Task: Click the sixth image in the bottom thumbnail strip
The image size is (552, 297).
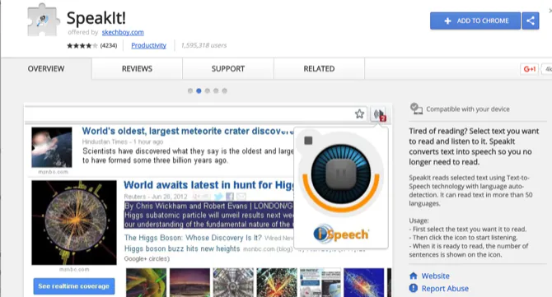Action: 364,282
